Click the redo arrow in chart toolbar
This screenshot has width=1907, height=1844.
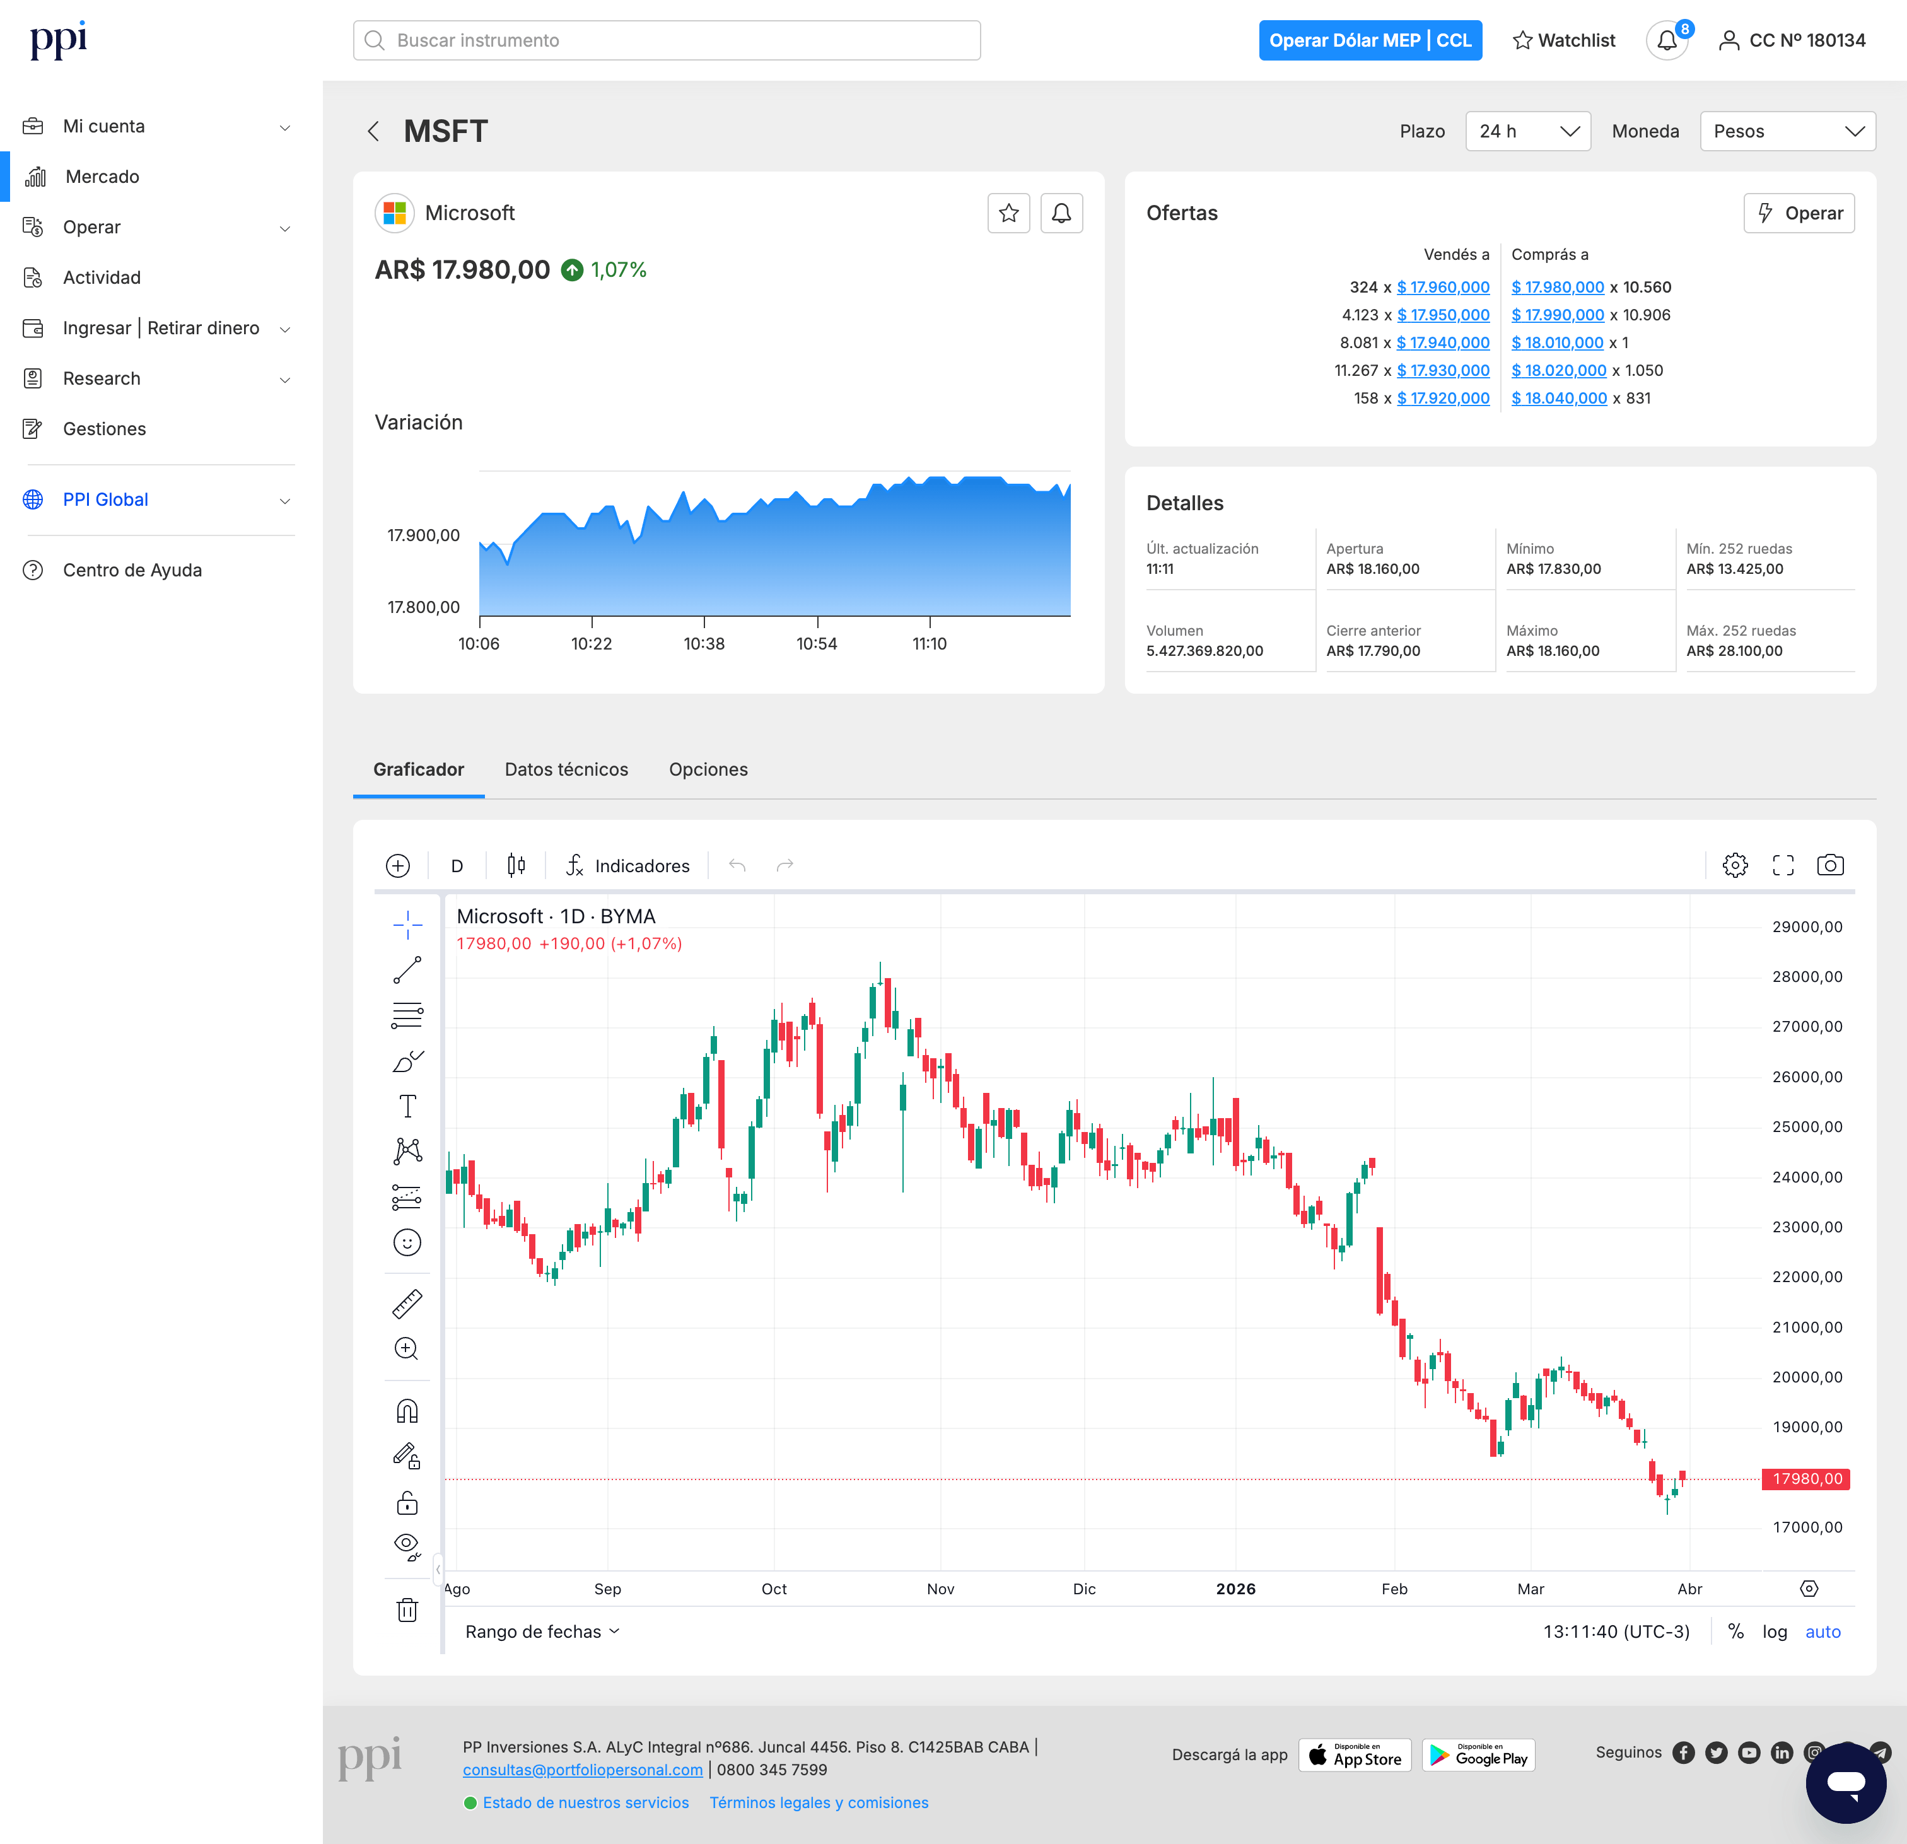[x=785, y=865]
